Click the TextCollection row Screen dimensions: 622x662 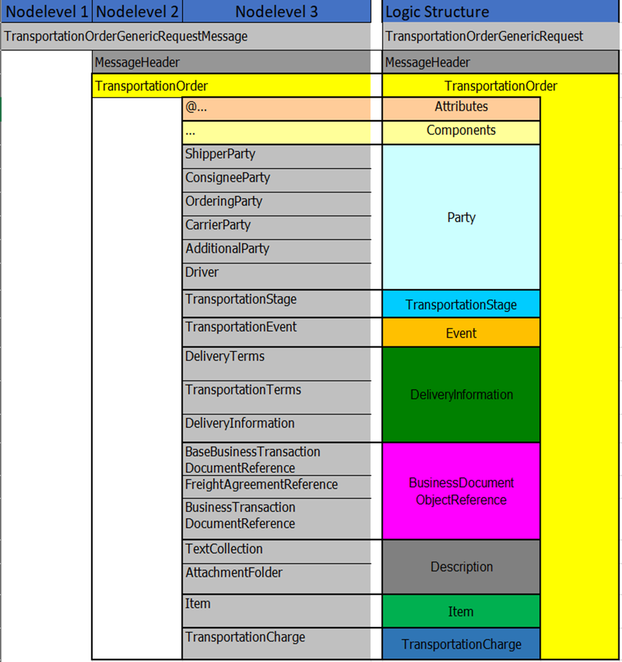click(276, 550)
